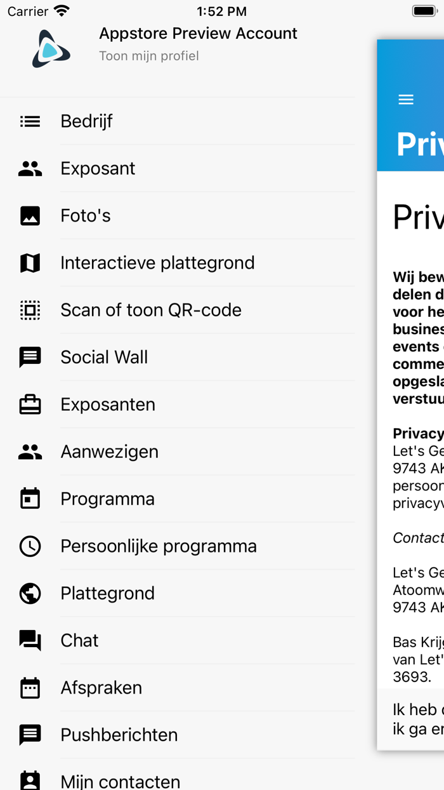This screenshot has width=444, height=790.
Task: Tap the Persoonlijke programma clock icon
Action: tap(30, 546)
